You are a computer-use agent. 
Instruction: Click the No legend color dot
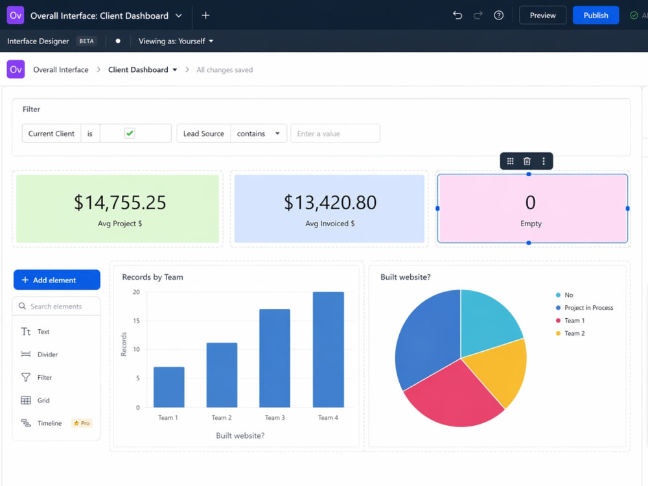pyautogui.click(x=558, y=295)
